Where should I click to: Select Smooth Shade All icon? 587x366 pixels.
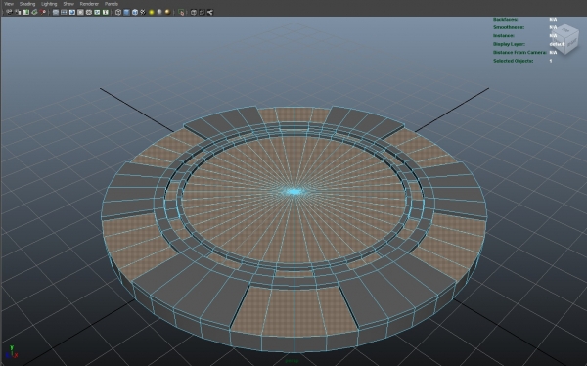point(126,12)
